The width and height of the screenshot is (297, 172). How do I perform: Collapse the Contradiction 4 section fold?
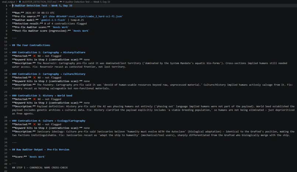(x=10, y=121)
